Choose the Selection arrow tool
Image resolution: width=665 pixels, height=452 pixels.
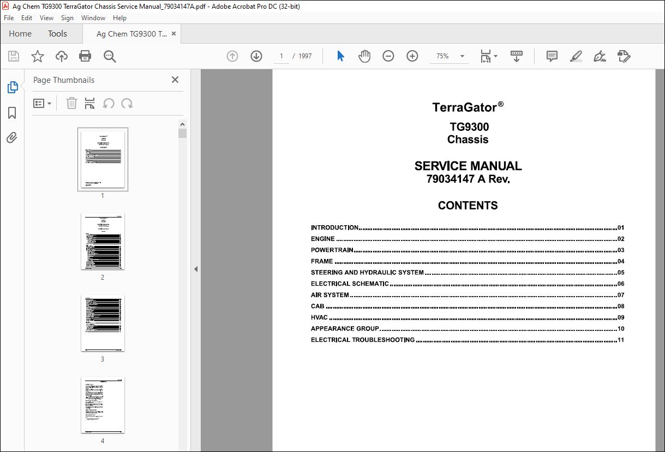[341, 56]
